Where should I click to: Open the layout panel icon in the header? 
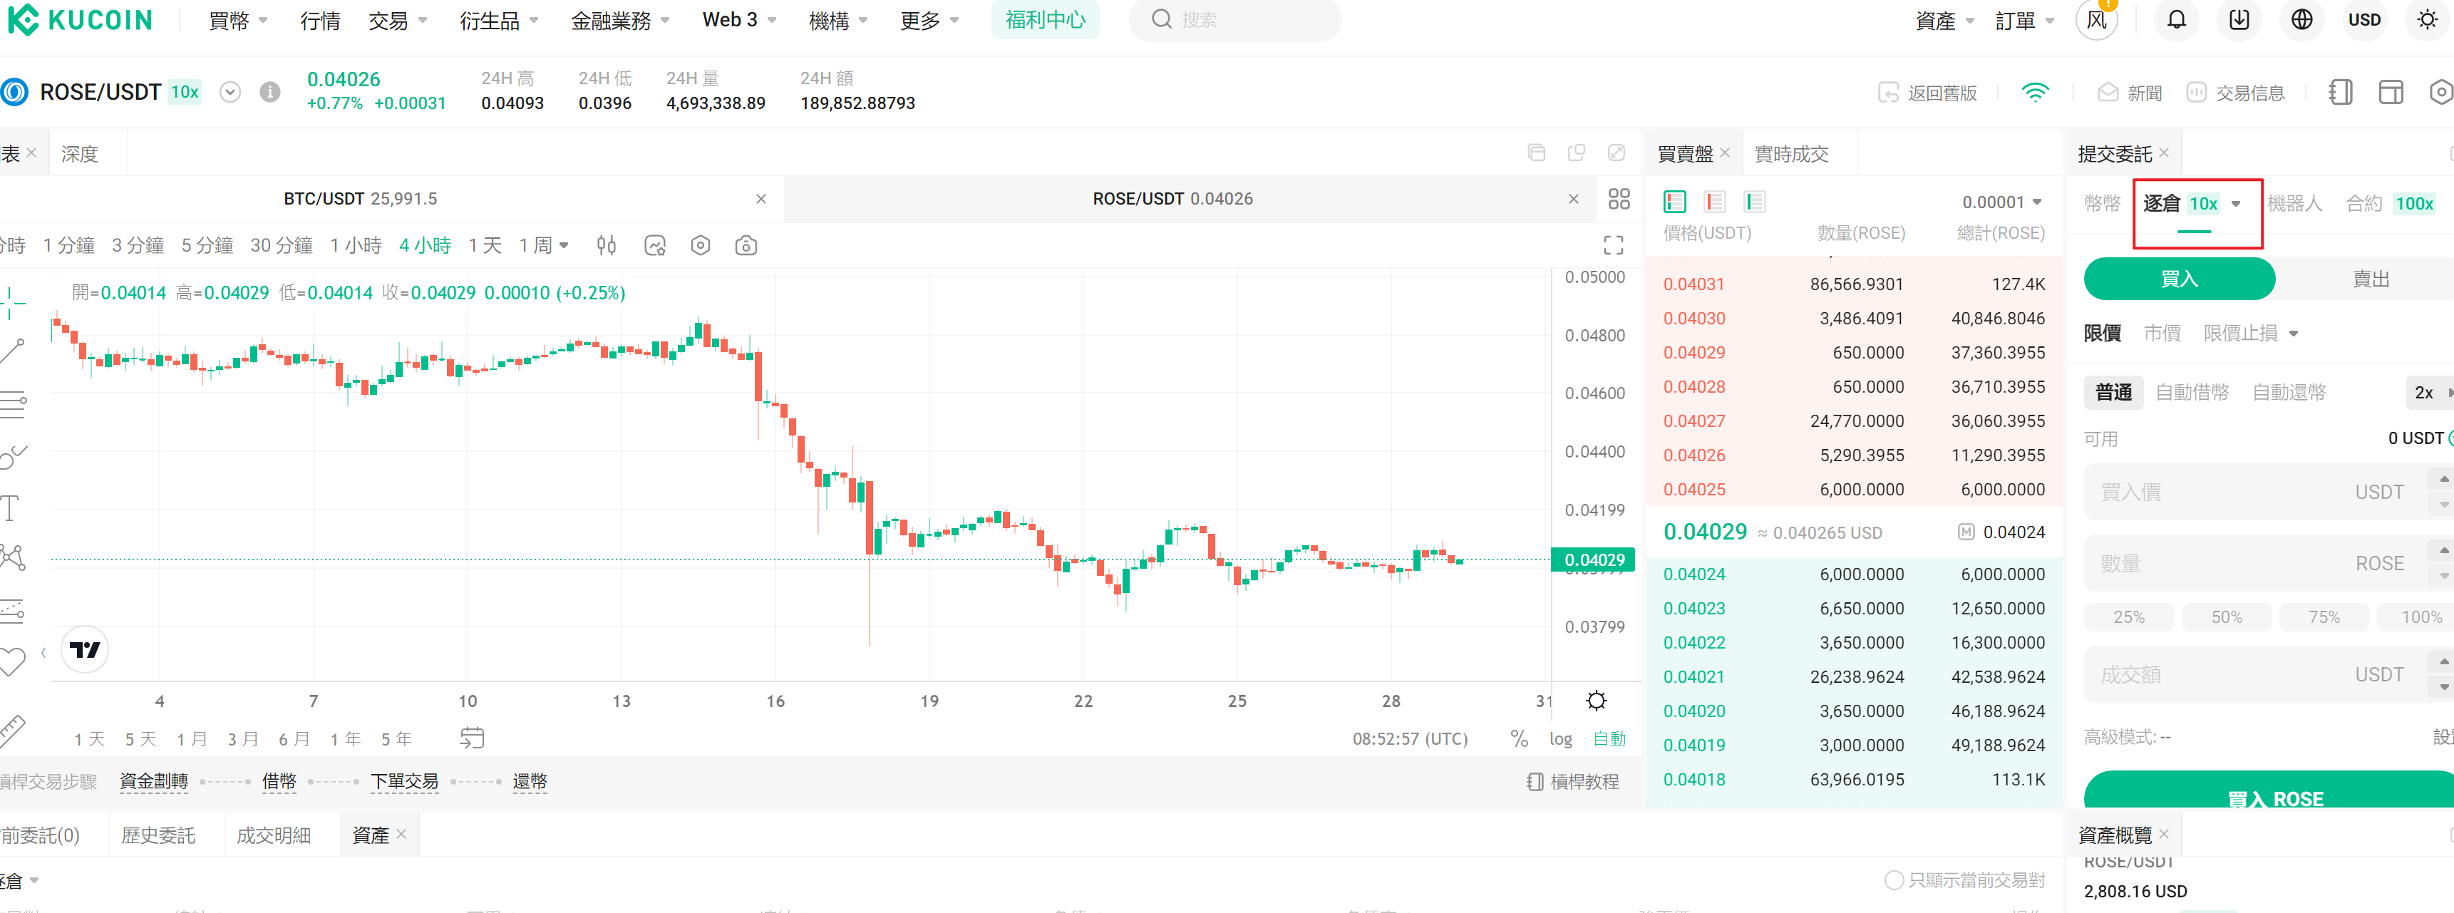pos(2390,93)
